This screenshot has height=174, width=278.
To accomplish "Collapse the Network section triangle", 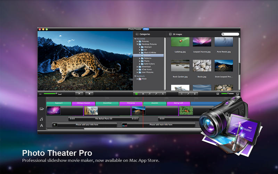I will pyautogui.click(x=135, y=76).
